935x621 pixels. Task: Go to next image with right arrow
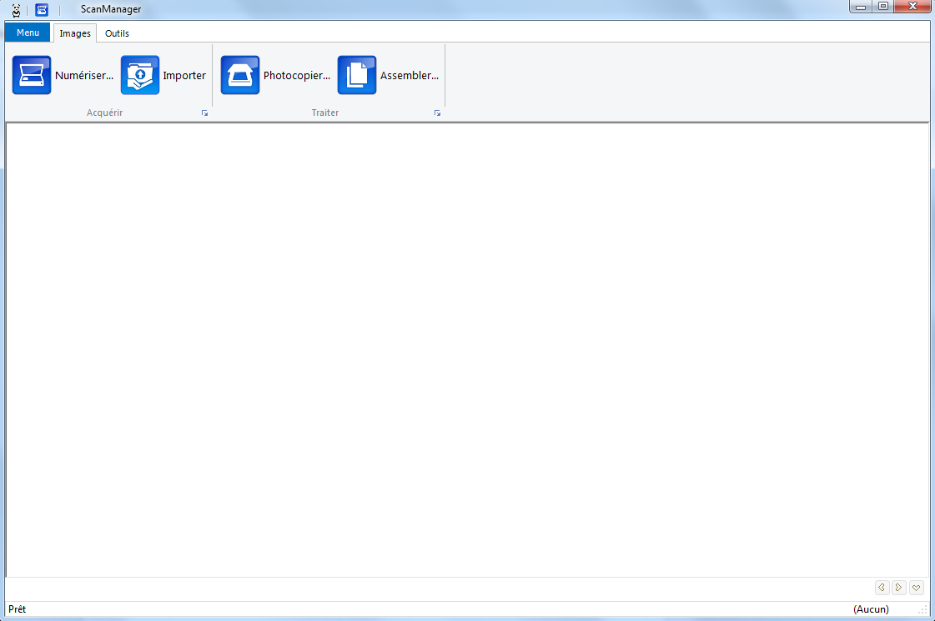[899, 588]
